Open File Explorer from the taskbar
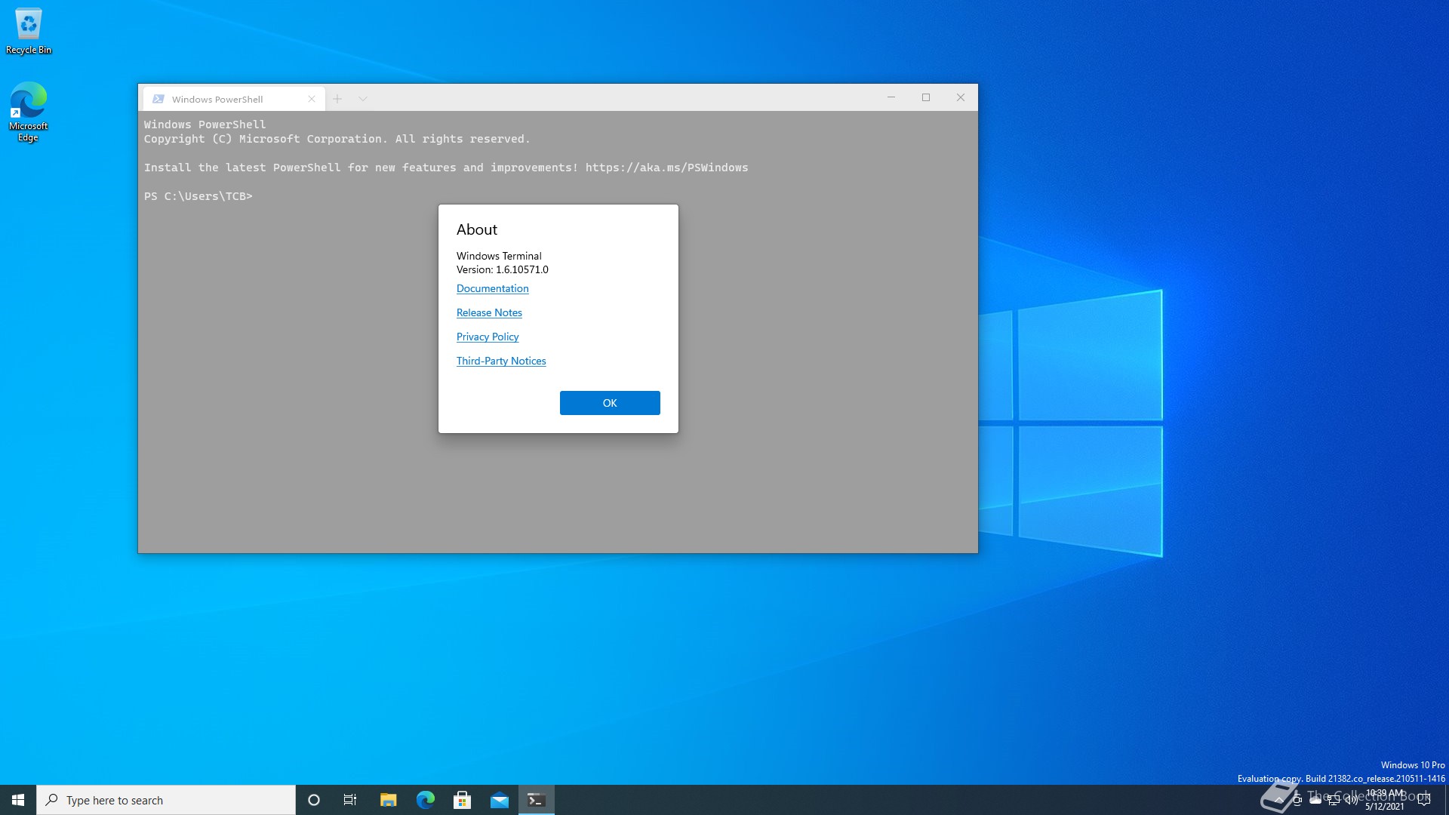 (388, 800)
